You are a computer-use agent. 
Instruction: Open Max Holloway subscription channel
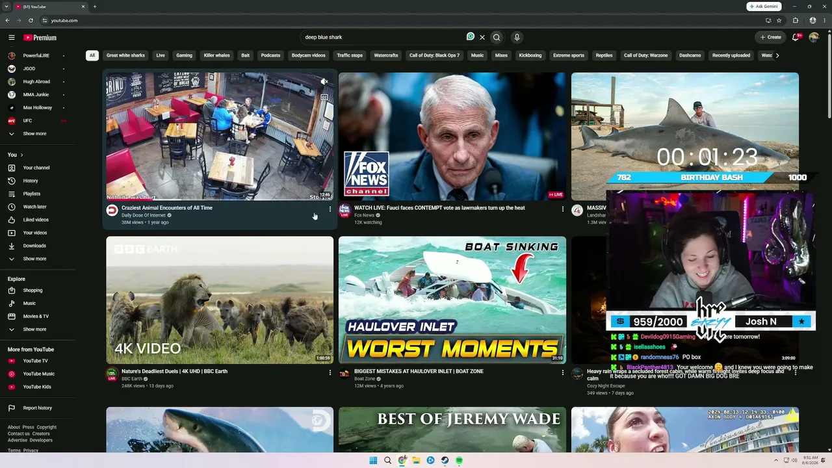pos(37,108)
